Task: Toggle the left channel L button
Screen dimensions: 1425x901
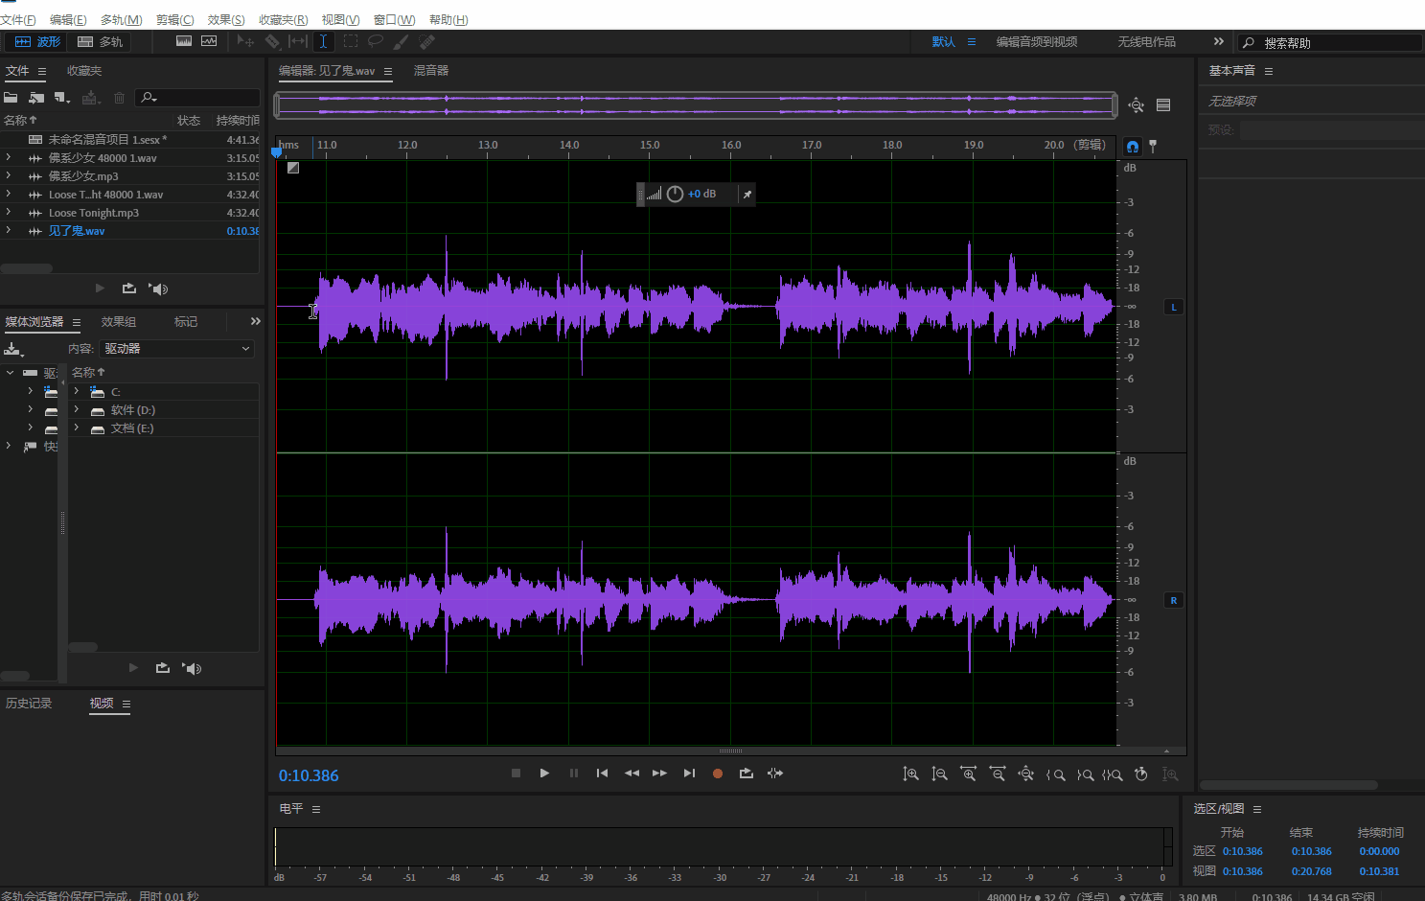Action: point(1174,307)
